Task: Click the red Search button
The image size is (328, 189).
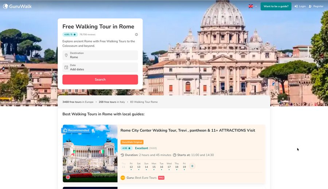Action: coord(100,79)
